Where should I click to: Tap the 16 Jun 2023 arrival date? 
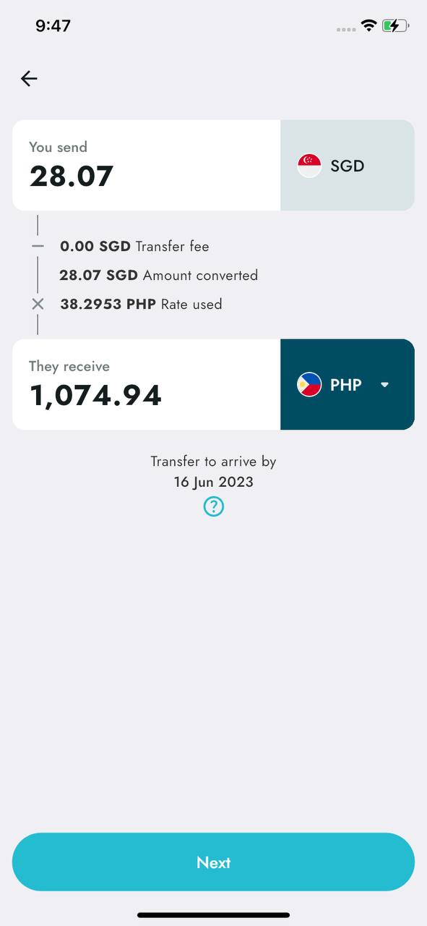click(x=213, y=482)
